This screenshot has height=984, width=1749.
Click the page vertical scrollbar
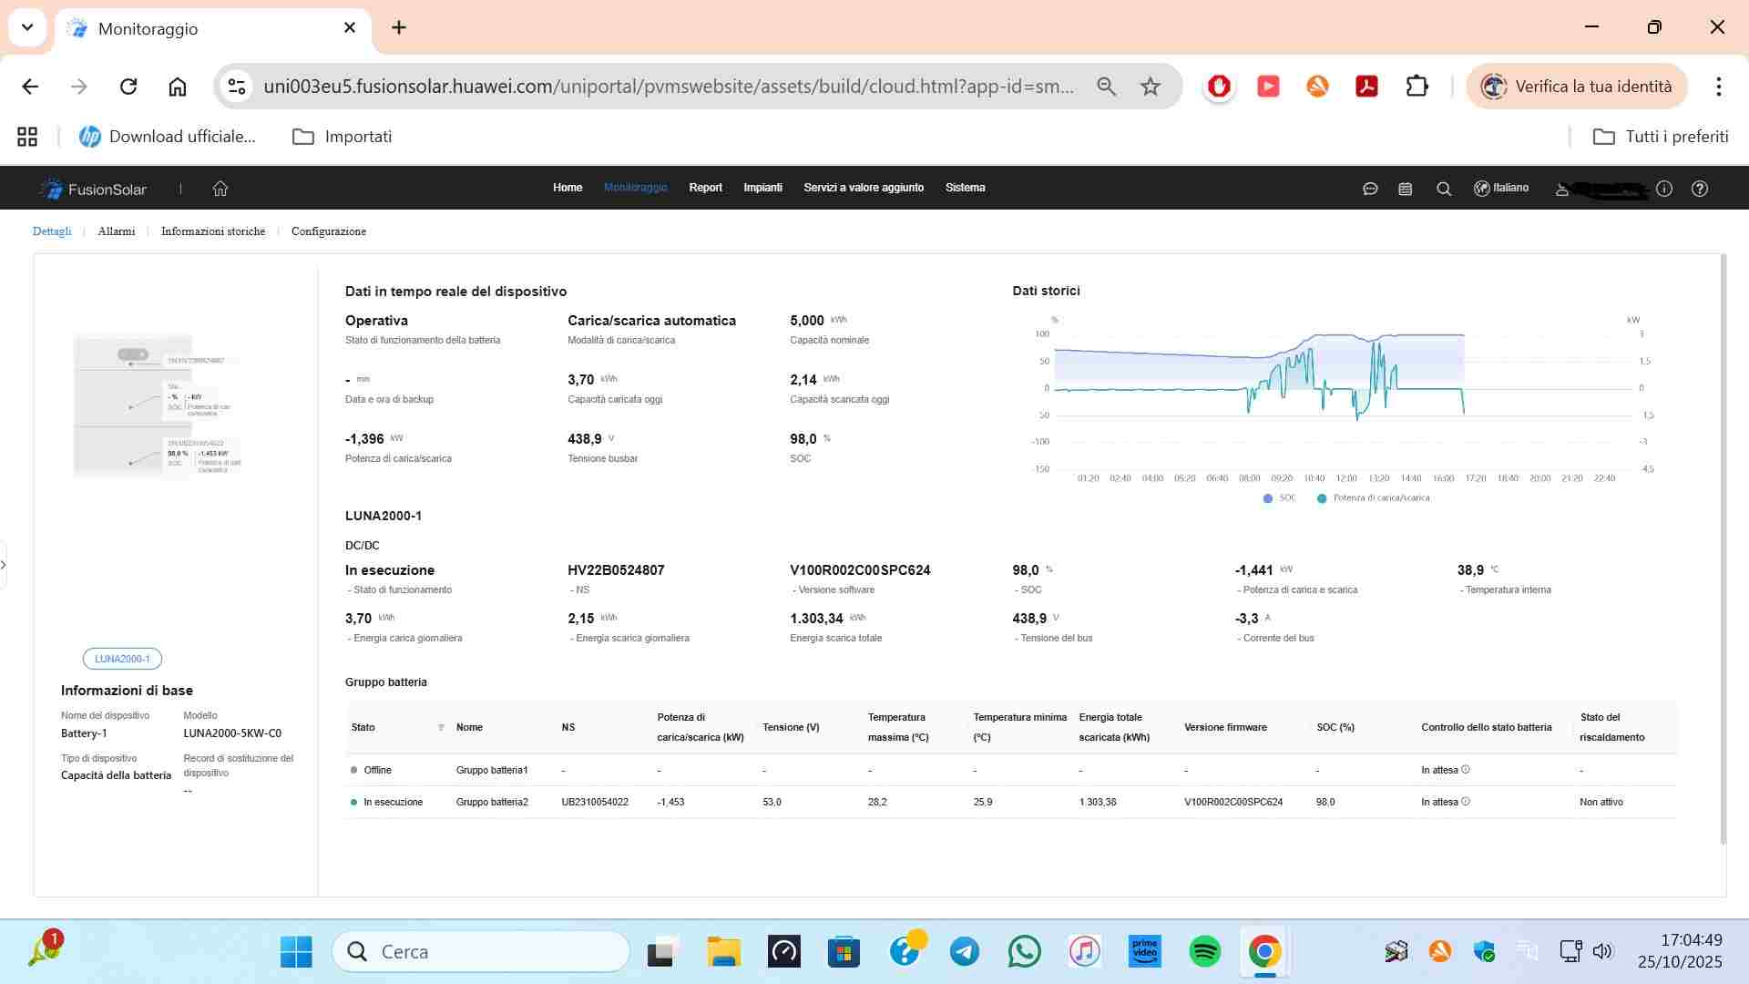pyautogui.click(x=1723, y=547)
